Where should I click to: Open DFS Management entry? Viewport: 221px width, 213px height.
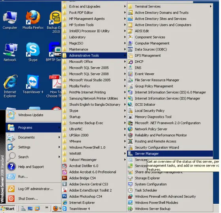click(170, 56)
